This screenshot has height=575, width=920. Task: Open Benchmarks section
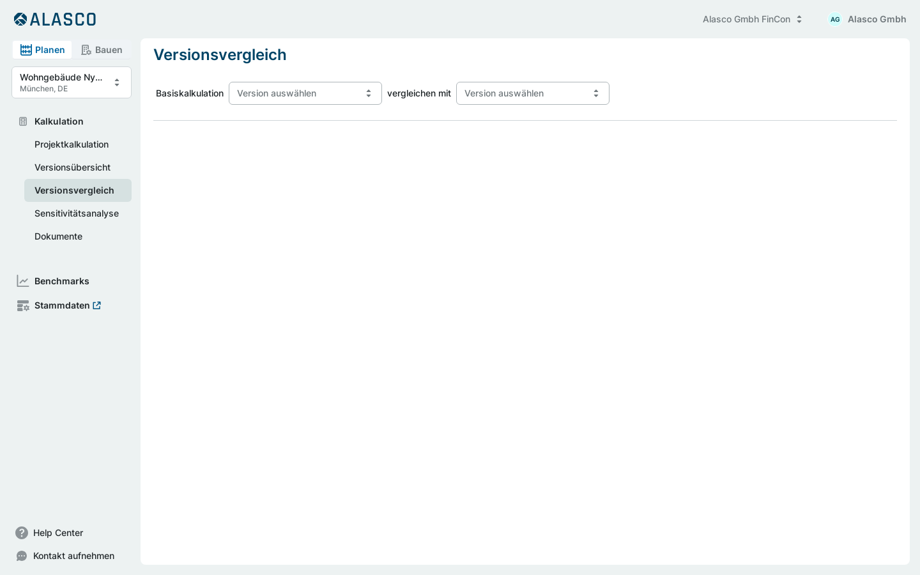click(62, 281)
